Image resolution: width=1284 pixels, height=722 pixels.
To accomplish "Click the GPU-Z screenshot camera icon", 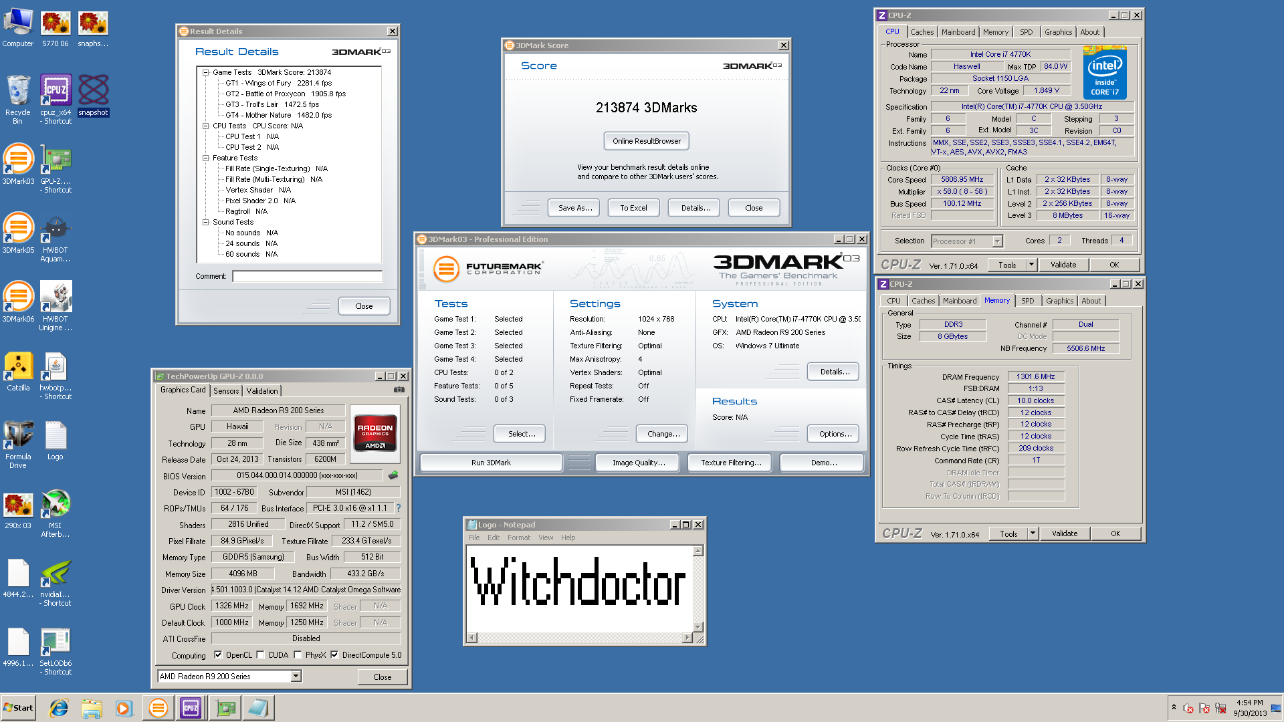I will click(x=399, y=390).
